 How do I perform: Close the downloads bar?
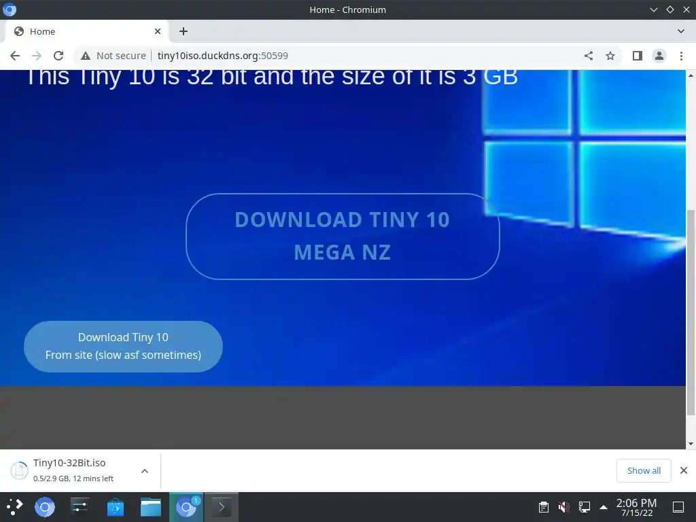click(684, 470)
